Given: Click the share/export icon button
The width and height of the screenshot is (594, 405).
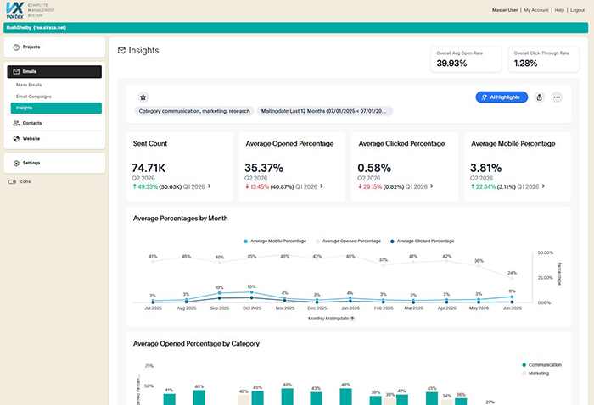Looking at the screenshot, I should [x=539, y=97].
